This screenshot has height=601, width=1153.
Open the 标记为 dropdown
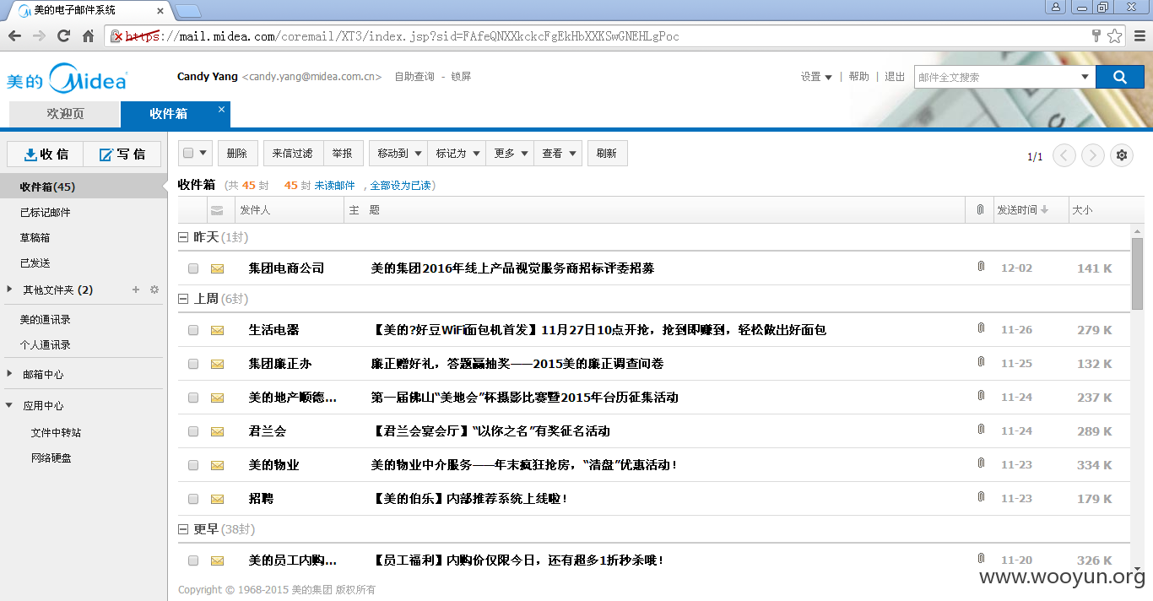[x=457, y=153]
